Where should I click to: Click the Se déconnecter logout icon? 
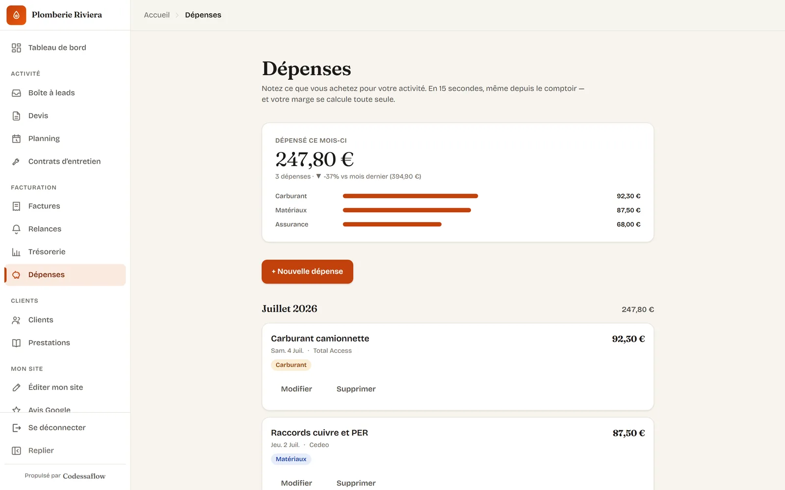(16, 428)
